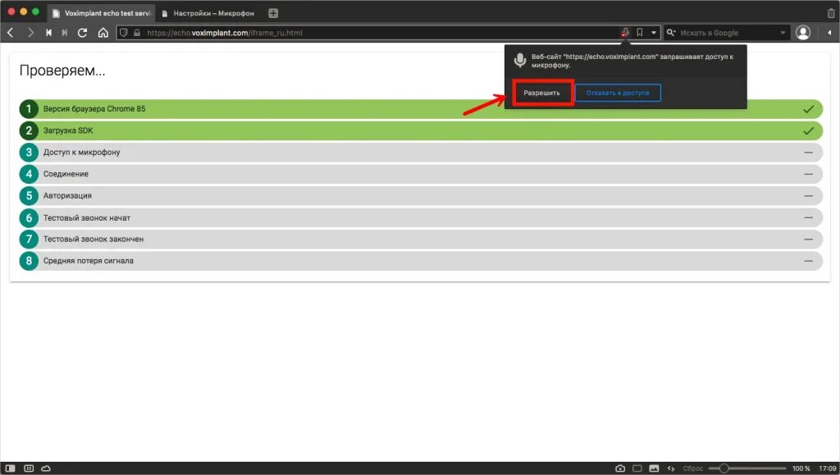
Task: Click row Авторизация
Action: click(421, 195)
